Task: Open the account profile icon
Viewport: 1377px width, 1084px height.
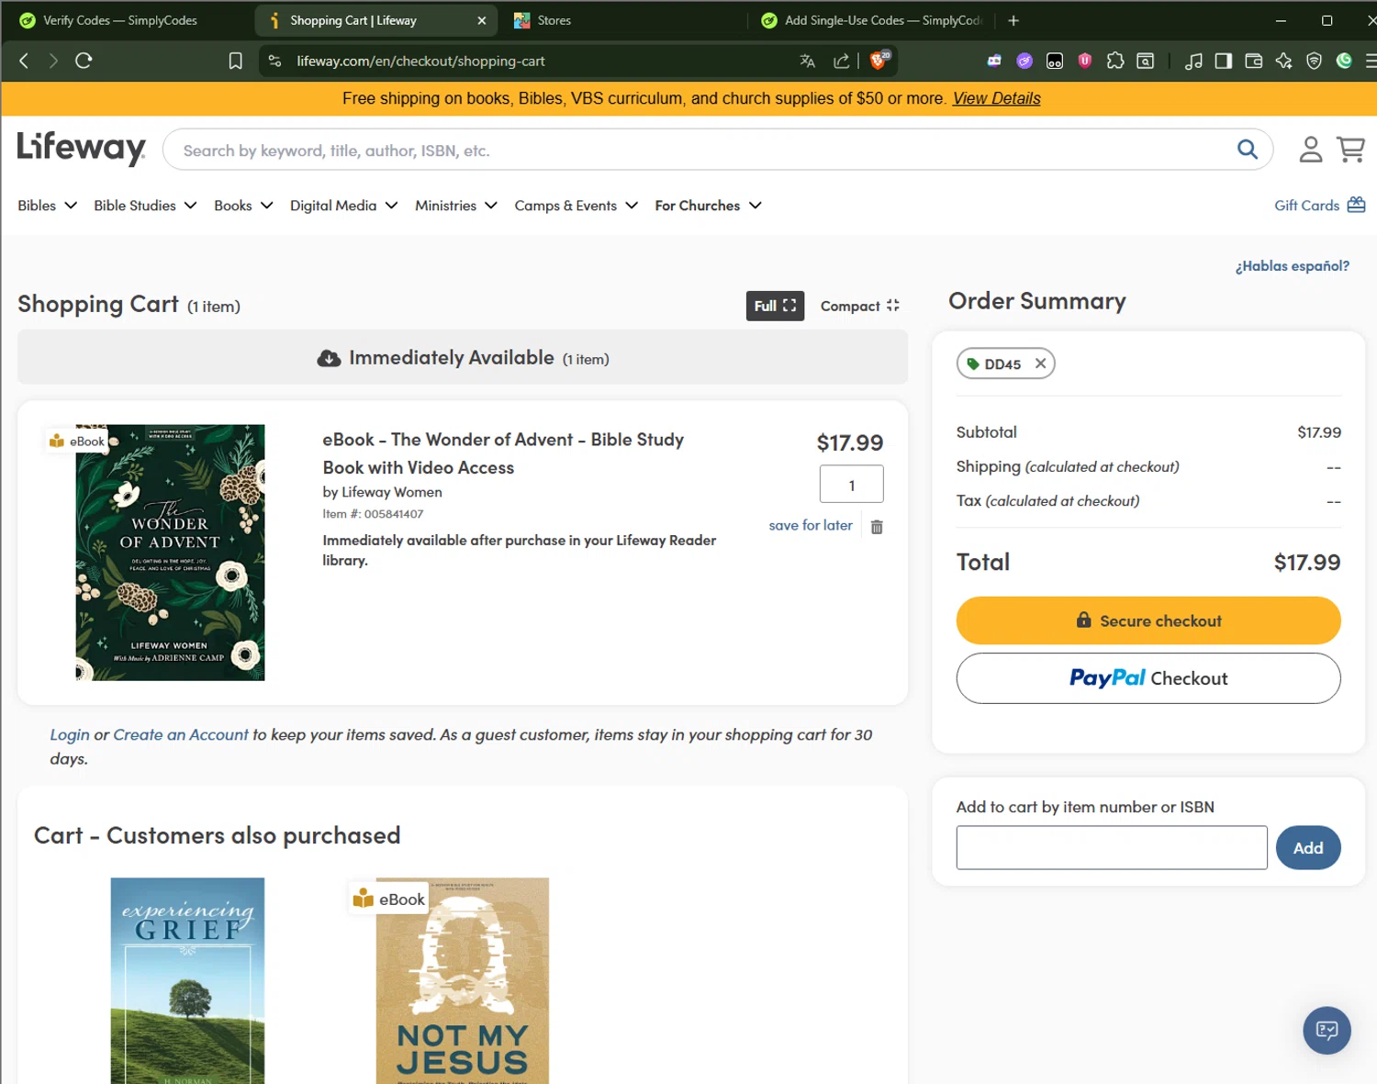Action: coord(1310,149)
